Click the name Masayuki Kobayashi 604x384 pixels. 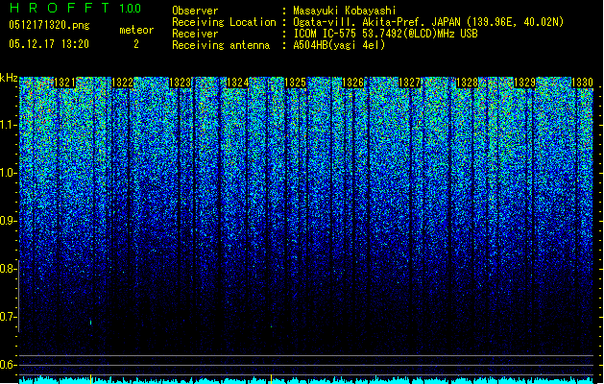click(345, 11)
